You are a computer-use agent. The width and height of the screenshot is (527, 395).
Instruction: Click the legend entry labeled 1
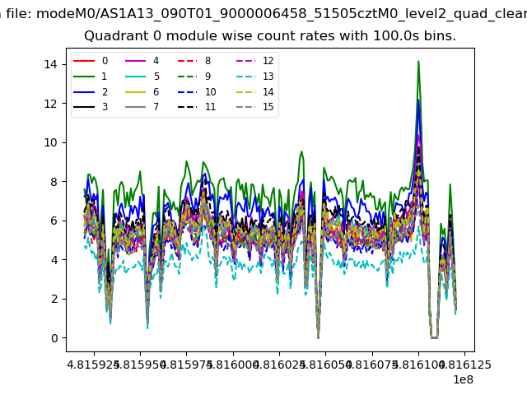(x=91, y=77)
